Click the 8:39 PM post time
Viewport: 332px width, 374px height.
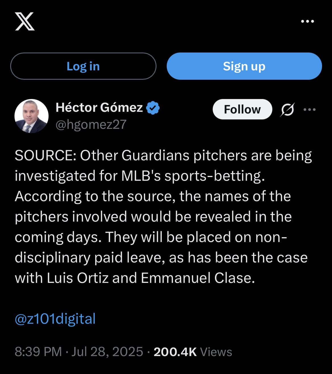(38, 352)
